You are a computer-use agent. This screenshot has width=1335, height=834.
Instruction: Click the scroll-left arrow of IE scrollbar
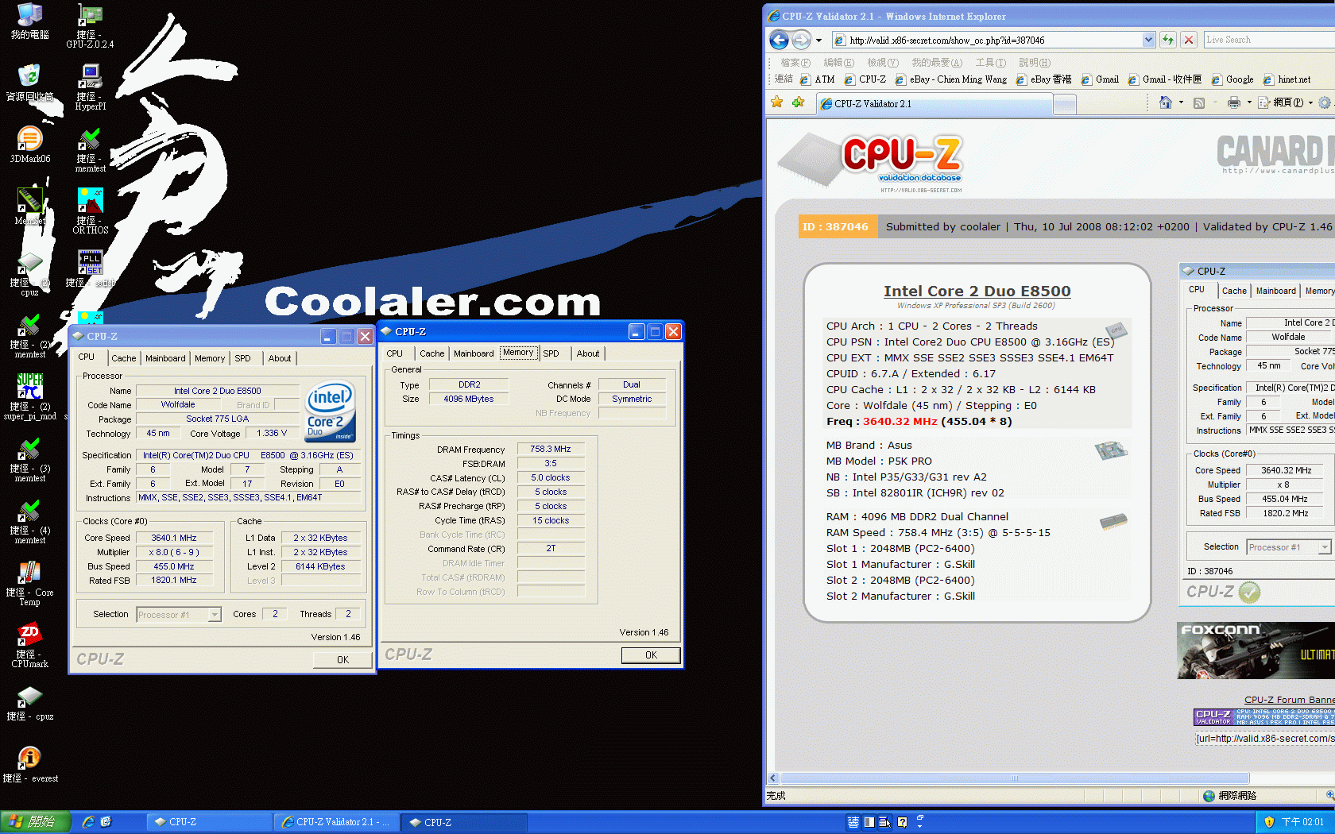[x=773, y=778]
